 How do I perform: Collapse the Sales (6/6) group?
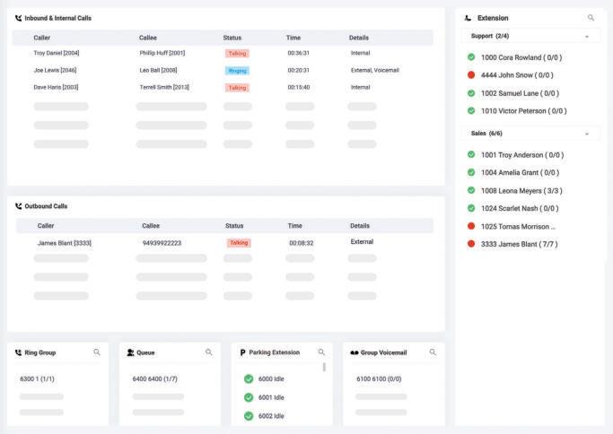click(x=587, y=134)
